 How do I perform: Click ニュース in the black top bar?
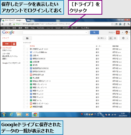click(x=50, y=28)
